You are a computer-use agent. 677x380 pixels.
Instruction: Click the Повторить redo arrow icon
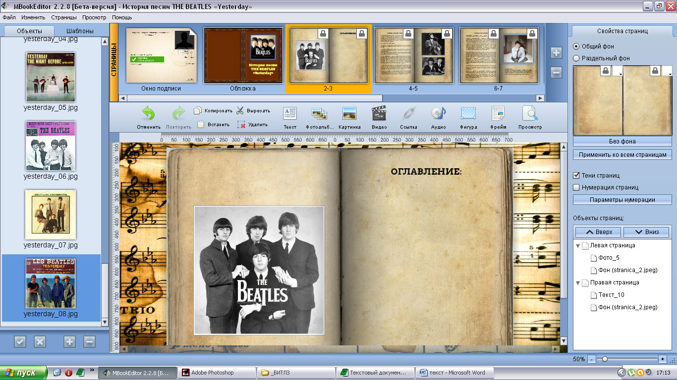[178, 114]
